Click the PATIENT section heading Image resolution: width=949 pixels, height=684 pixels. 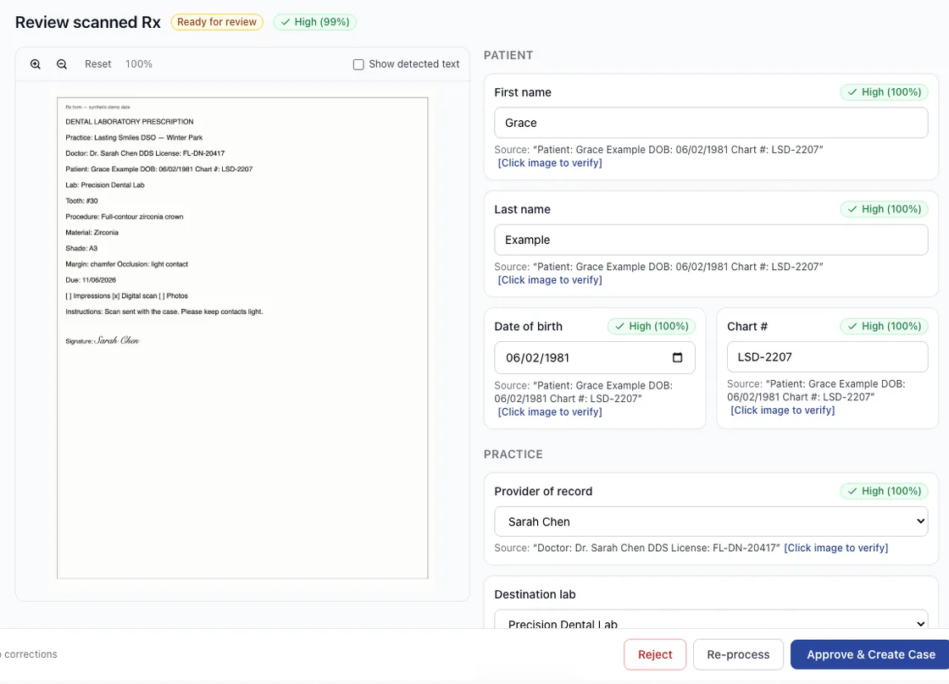[x=508, y=55]
